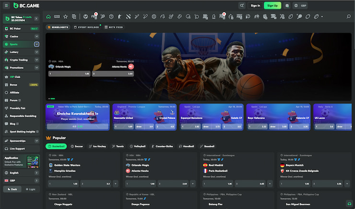Expand the Sponsorships sidebar section
The height and width of the screenshot is (209, 355).
pos(36,141)
